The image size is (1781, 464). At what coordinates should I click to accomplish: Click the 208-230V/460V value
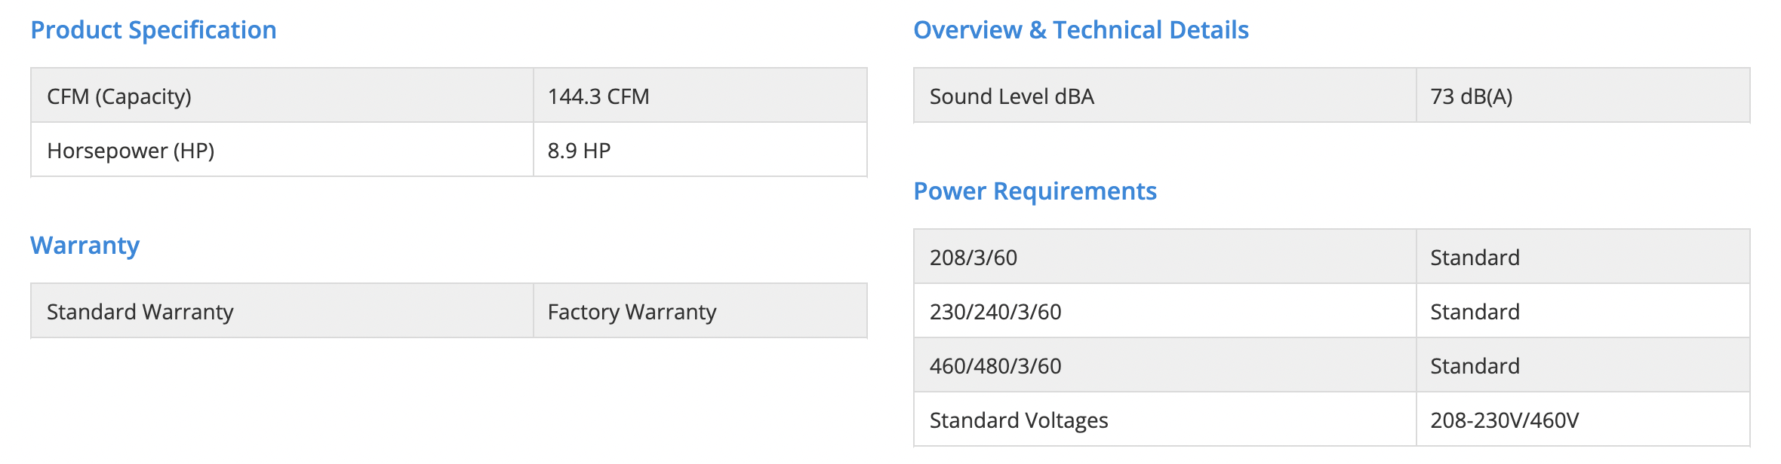pos(1504,420)
